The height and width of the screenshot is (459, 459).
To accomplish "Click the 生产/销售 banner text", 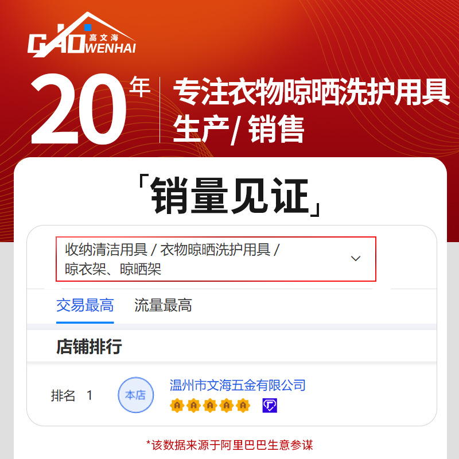I will click(239, 129).
